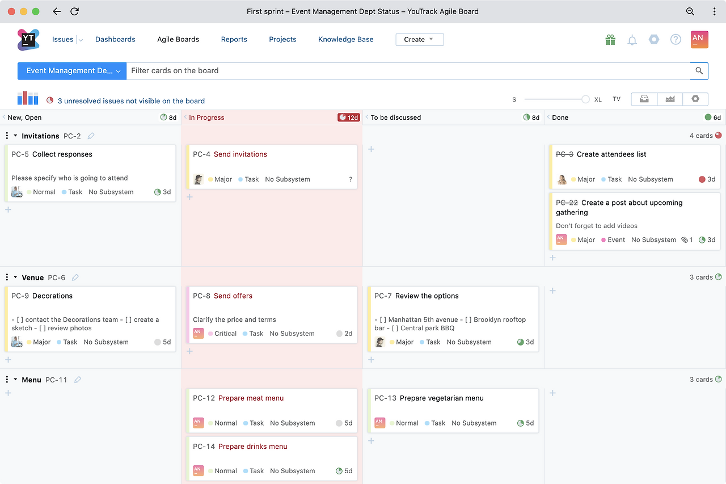Expand the Create button dropdown

point(420,40)
